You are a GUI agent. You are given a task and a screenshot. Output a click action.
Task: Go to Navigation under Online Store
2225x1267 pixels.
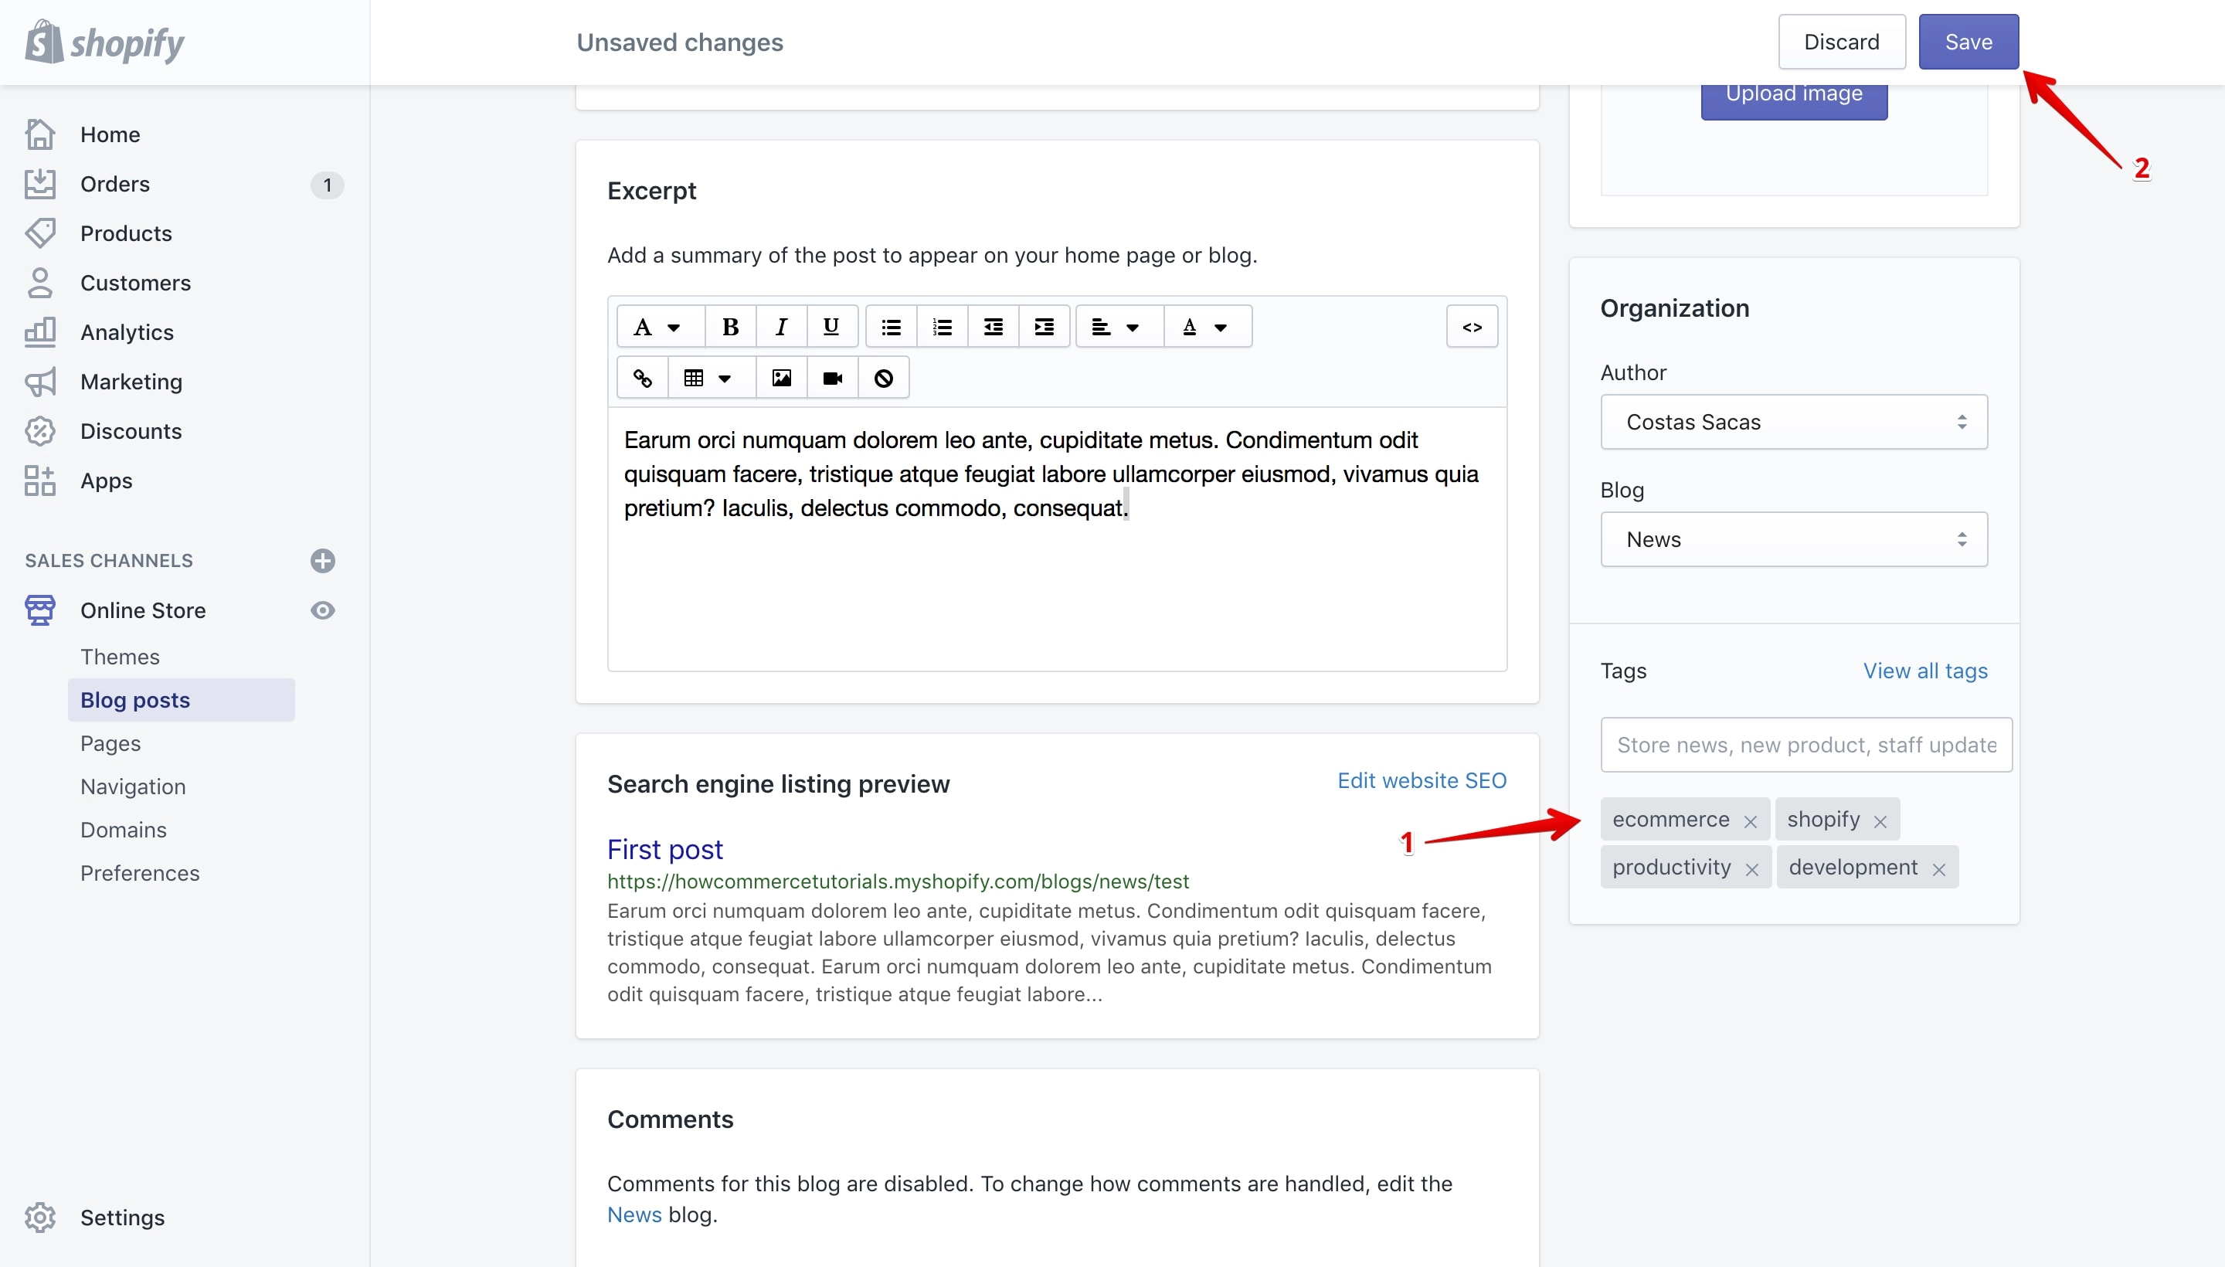133,786
